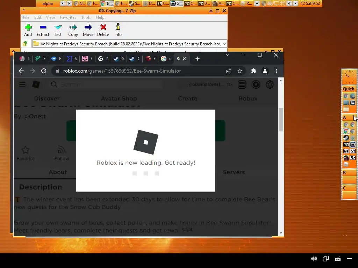Switch to the pink smiley face browser tab

coord(87,59)
